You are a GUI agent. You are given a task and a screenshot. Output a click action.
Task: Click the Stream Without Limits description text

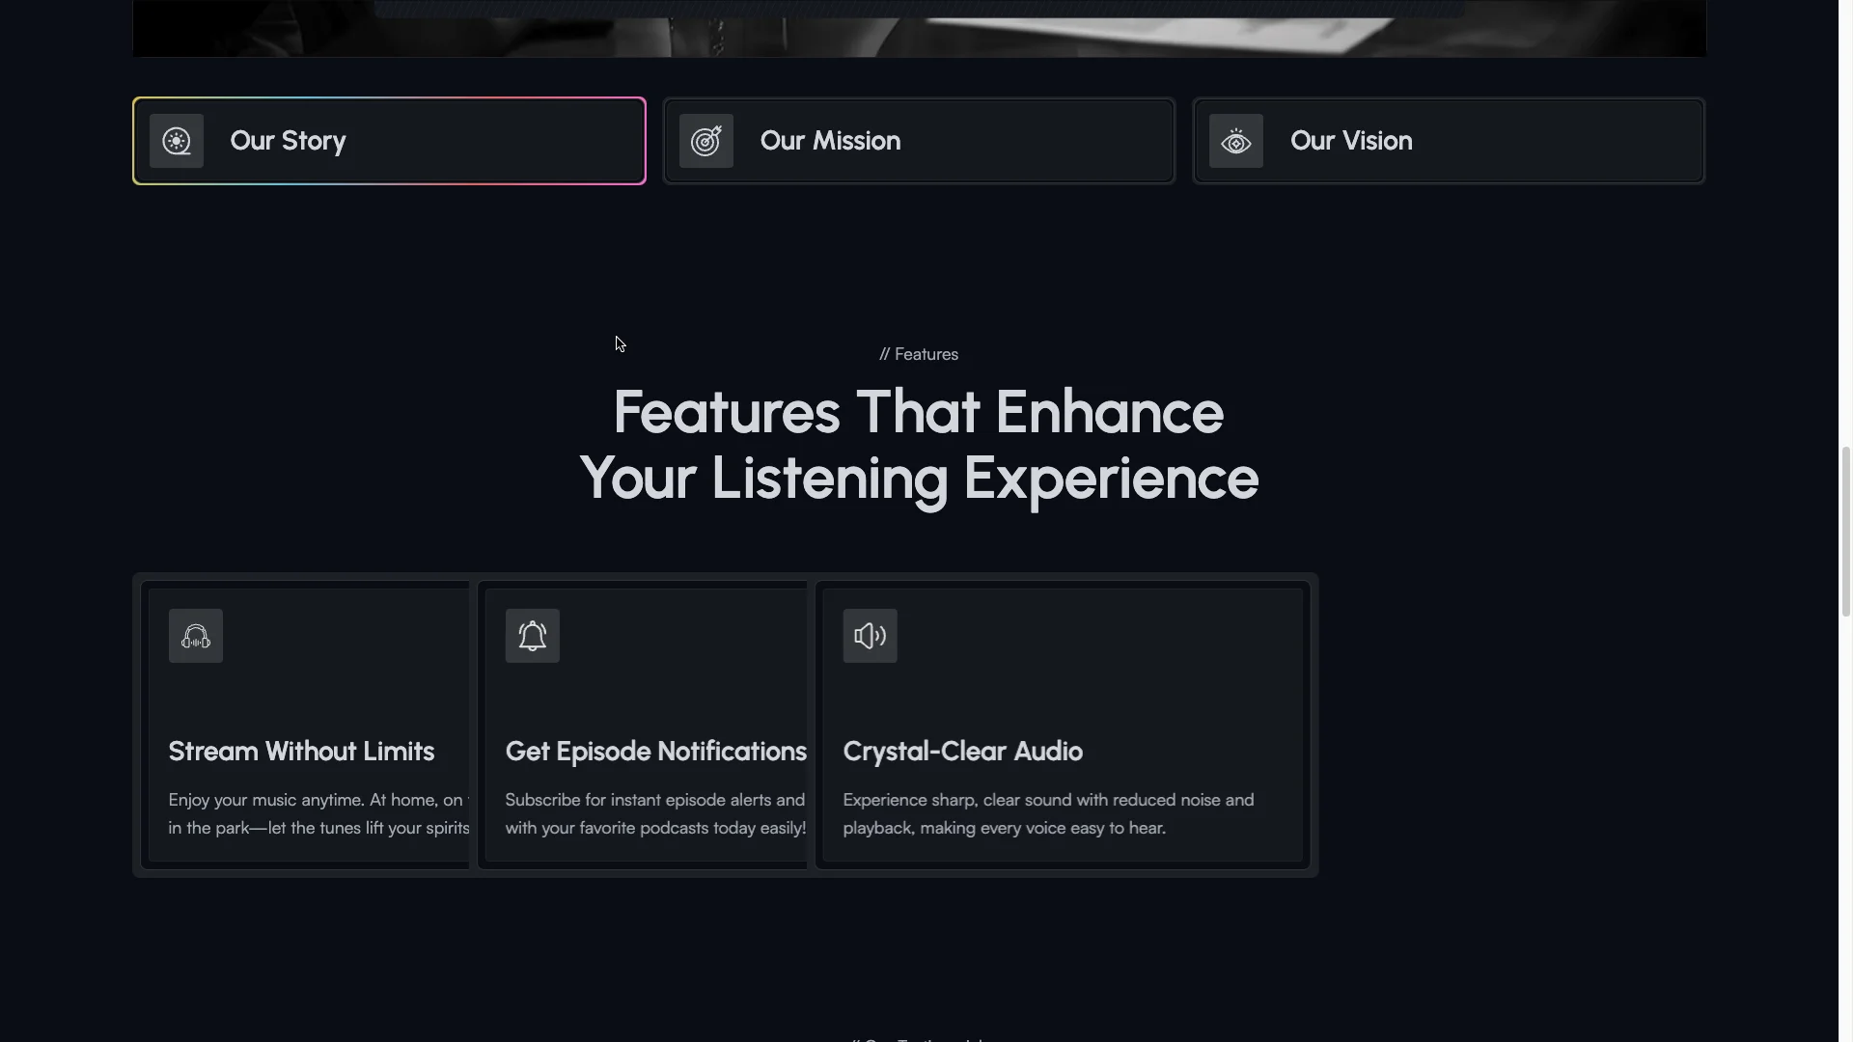[x=318, y=814]
